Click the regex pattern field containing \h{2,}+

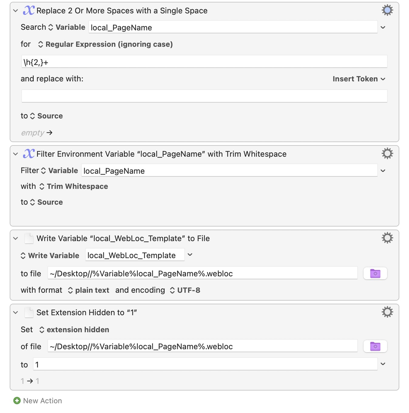pos(204,62)
